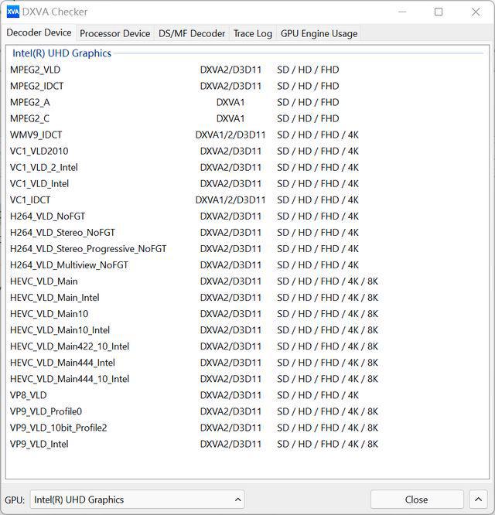Switch to the Trace Log tab
Screen dimensions: 495x515
(x=253, y=33)
